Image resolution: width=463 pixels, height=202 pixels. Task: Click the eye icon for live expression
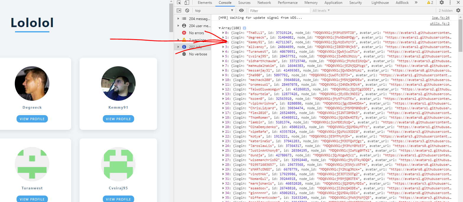(241, 11)
